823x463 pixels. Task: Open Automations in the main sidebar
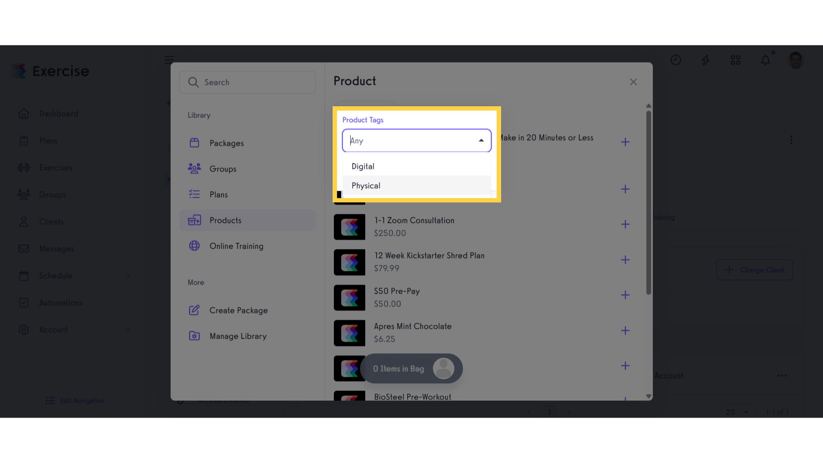[x=61, y=303]
